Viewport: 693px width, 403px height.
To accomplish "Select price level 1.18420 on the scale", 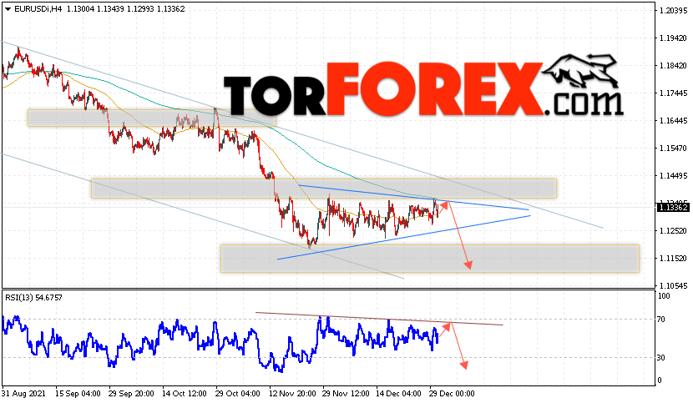I will [673, 65].
